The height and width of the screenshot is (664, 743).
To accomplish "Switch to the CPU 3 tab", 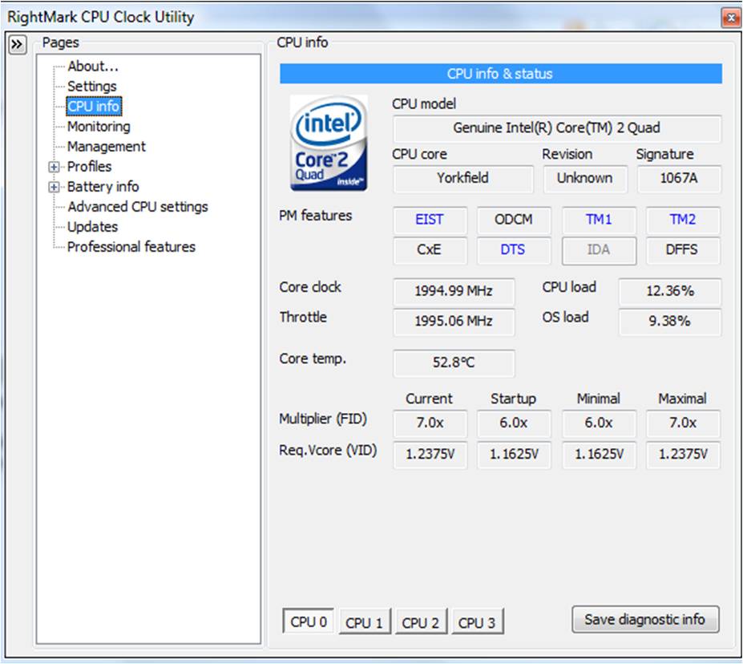I will point(477,622).
